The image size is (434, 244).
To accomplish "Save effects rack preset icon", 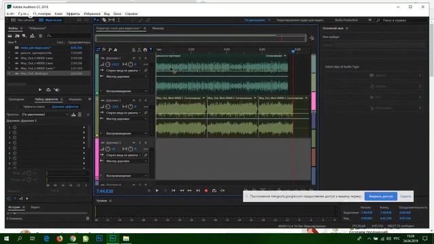I will 73,115.
